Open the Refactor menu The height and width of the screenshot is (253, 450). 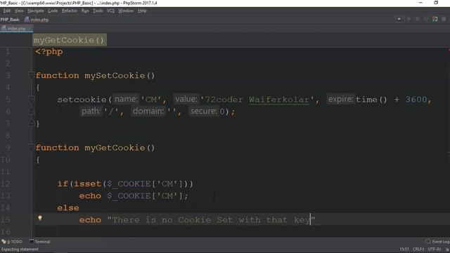[70, 11]
